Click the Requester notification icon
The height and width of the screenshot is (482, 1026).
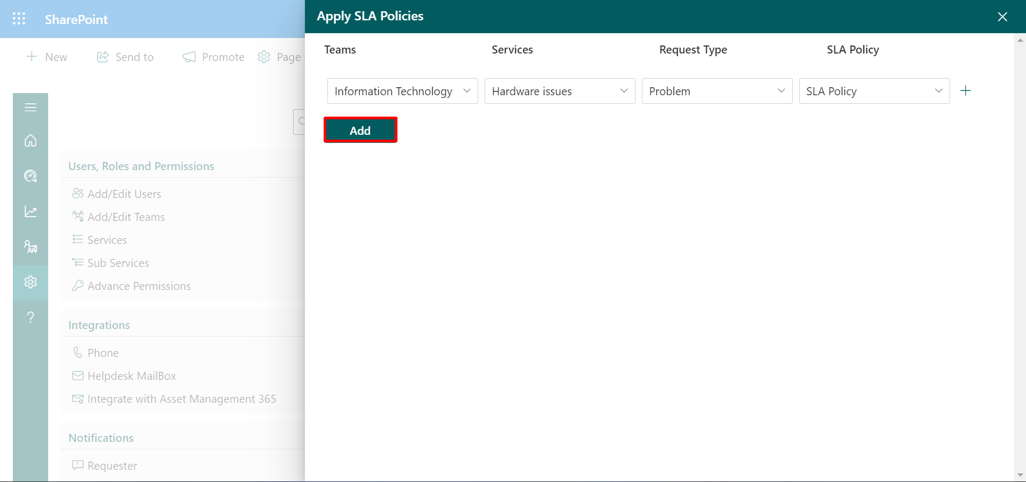tap(78, 465)
